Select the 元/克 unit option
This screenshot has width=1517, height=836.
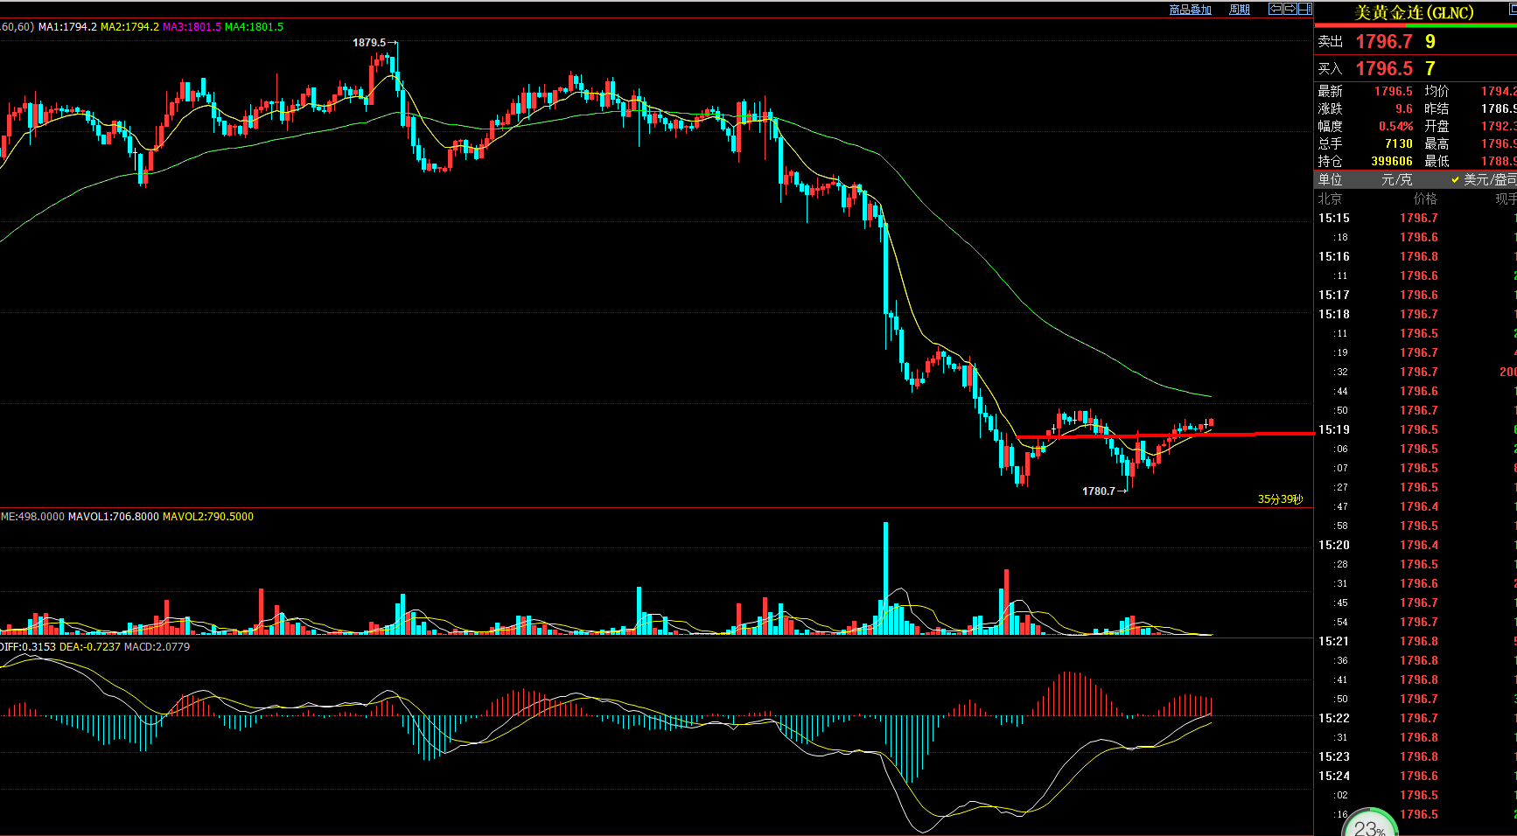click(x=1396, y=179)
